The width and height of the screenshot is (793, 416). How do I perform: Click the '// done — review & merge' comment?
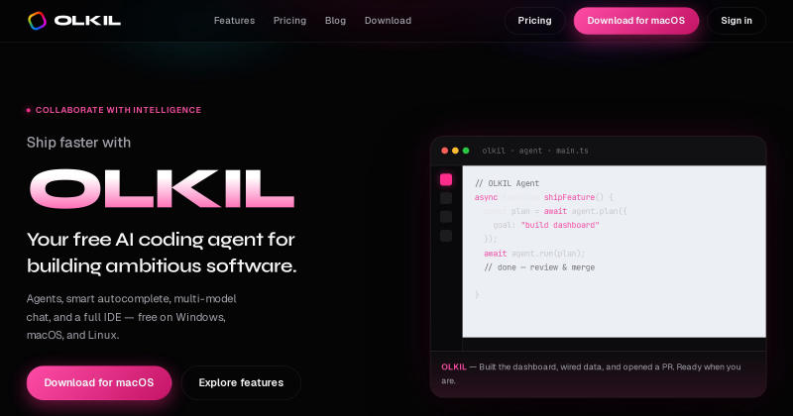pos(539,267)
